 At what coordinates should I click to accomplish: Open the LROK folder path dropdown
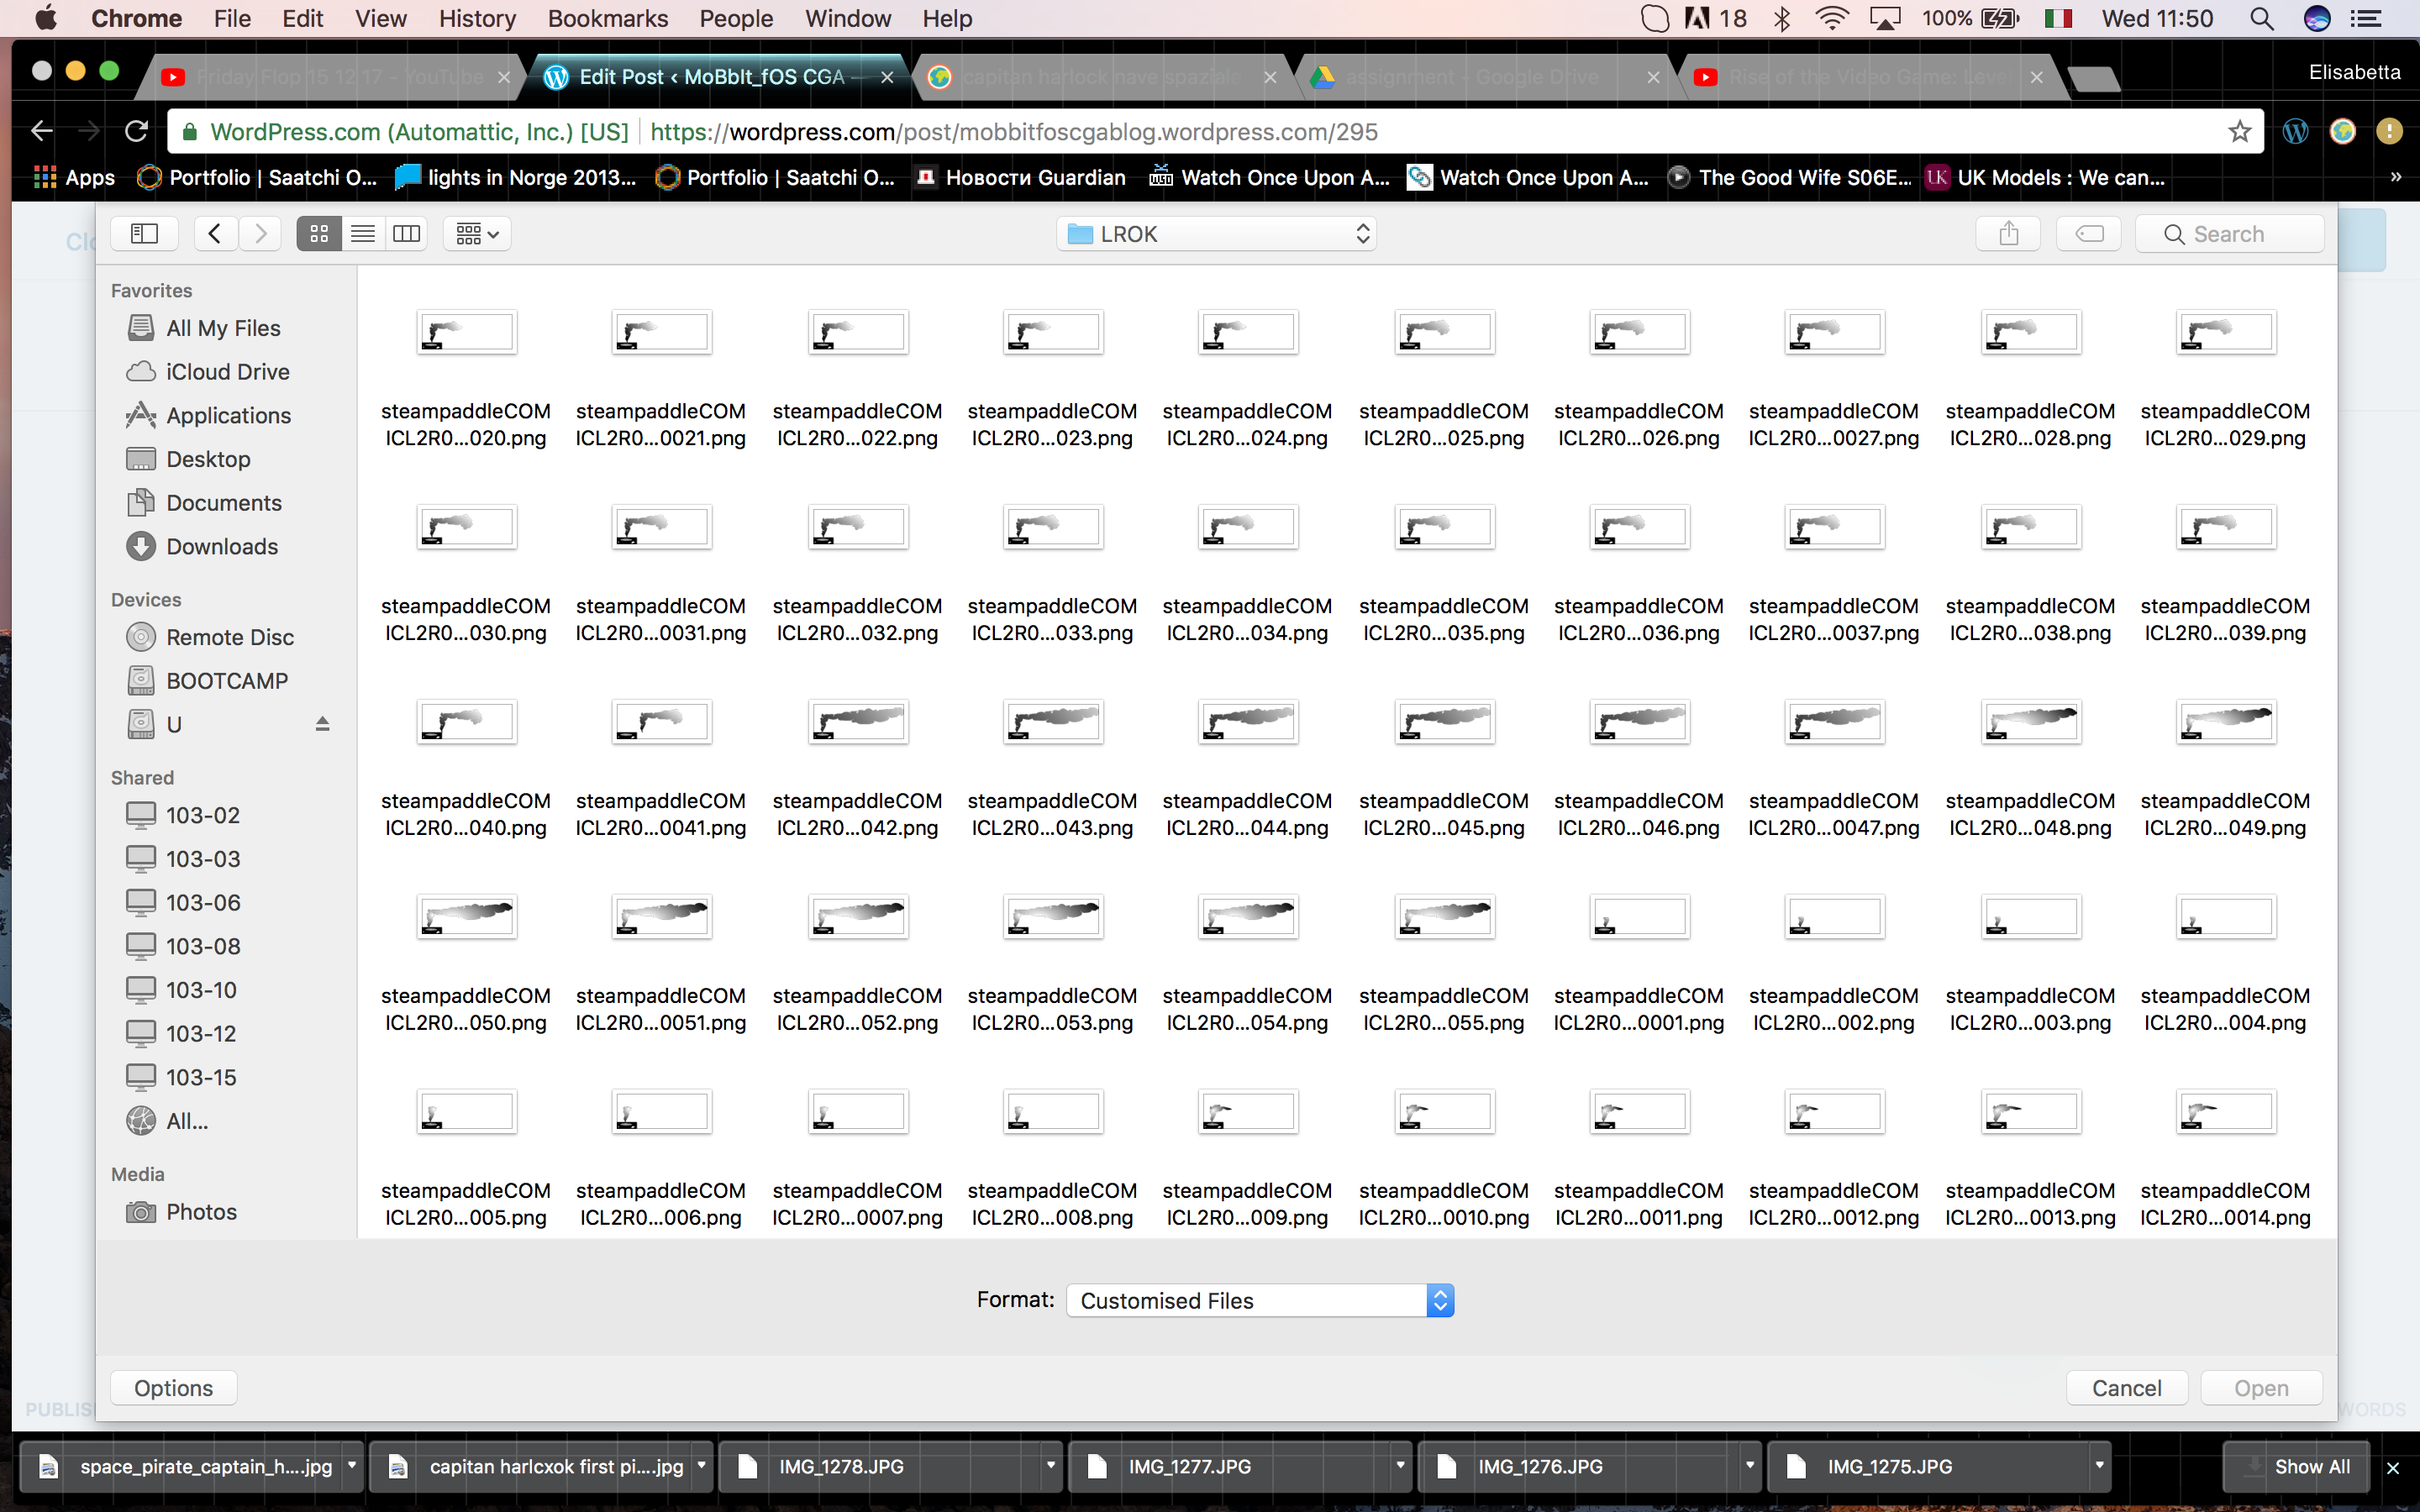pyautogui.click(x=1216, y=233)
